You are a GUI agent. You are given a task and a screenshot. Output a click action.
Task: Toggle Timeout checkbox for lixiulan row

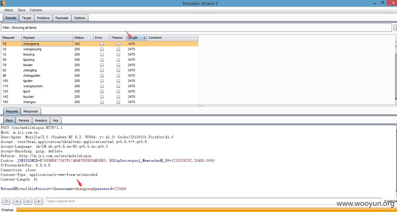tap(118, 65)
